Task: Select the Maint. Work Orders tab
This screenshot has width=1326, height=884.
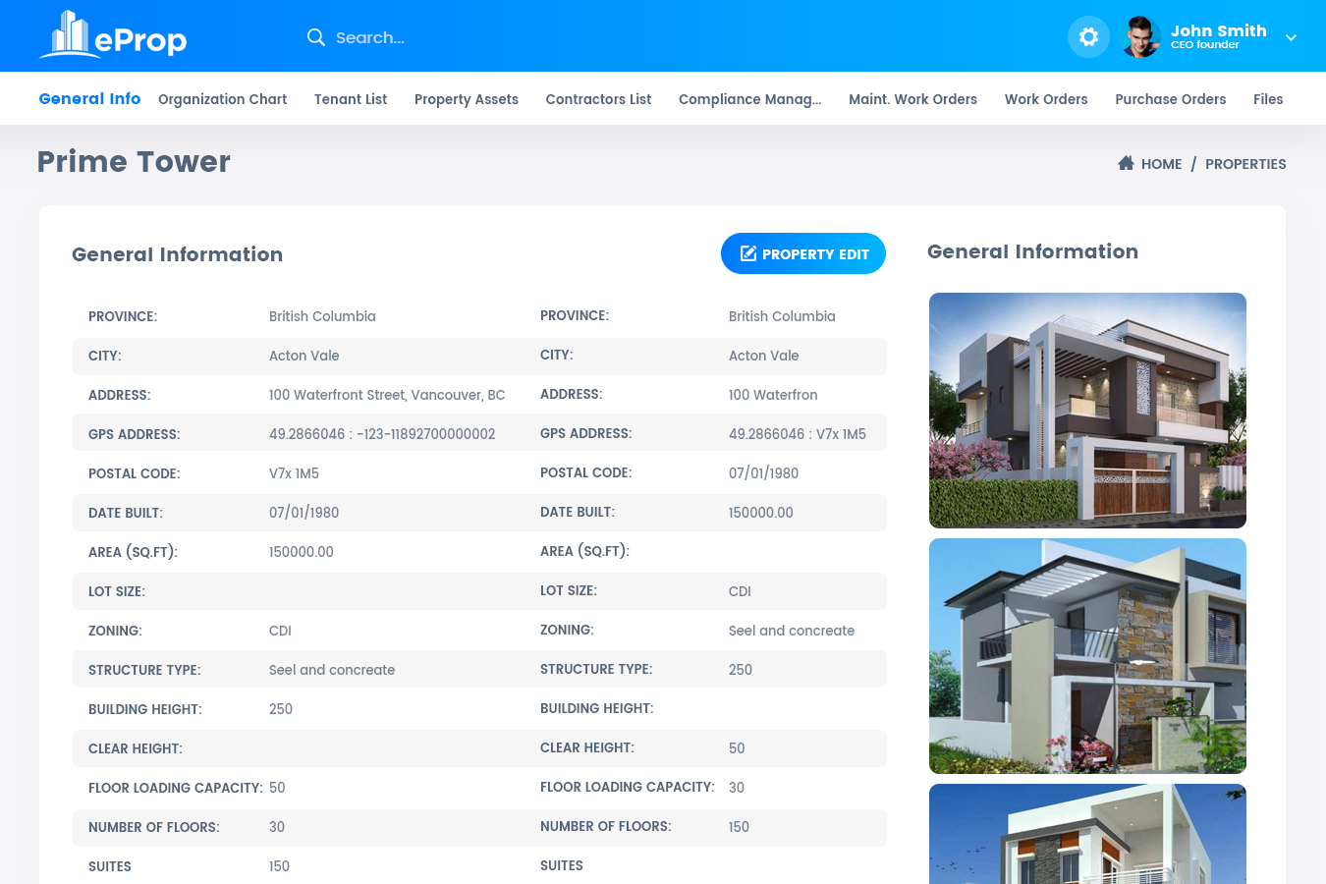Action: (912, 99)
